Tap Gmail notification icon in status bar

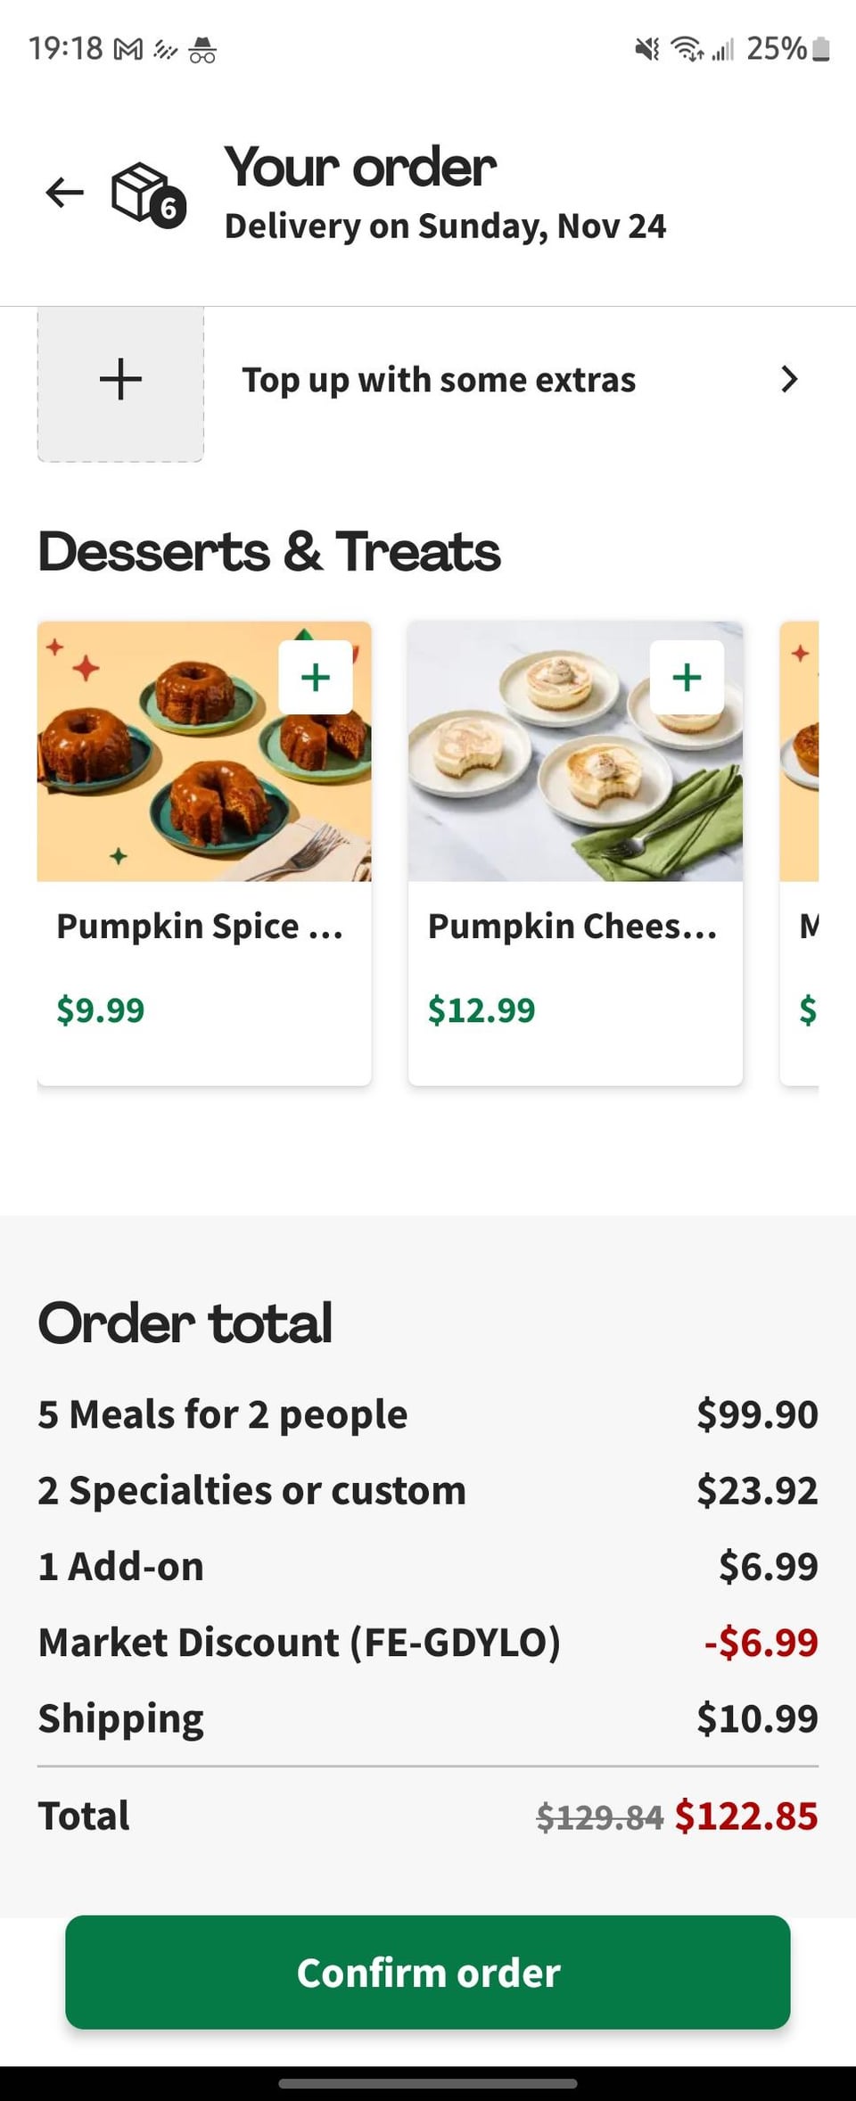coord(128,50)
